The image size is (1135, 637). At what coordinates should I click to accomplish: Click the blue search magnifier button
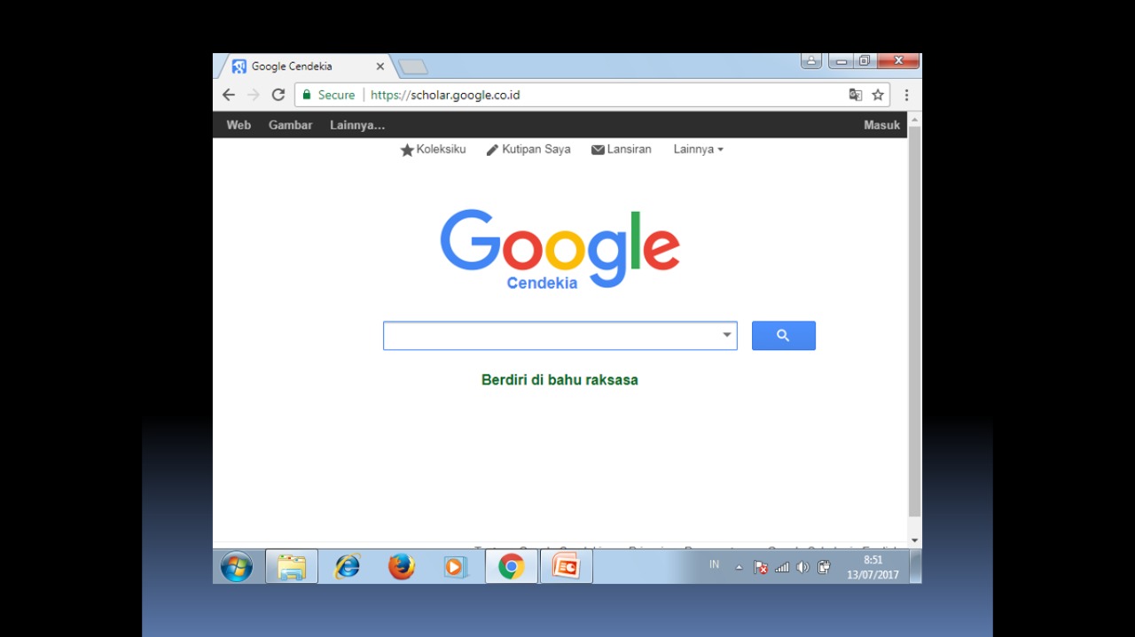point(784,336)
